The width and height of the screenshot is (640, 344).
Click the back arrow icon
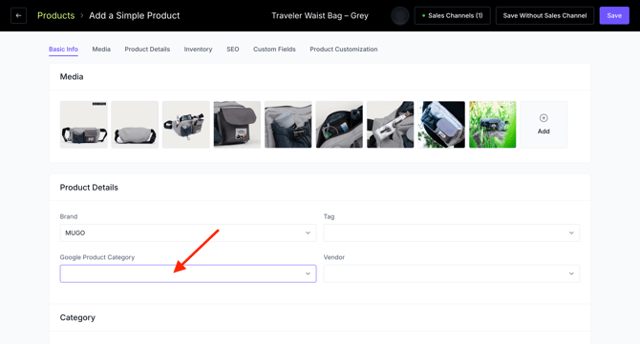18,16
